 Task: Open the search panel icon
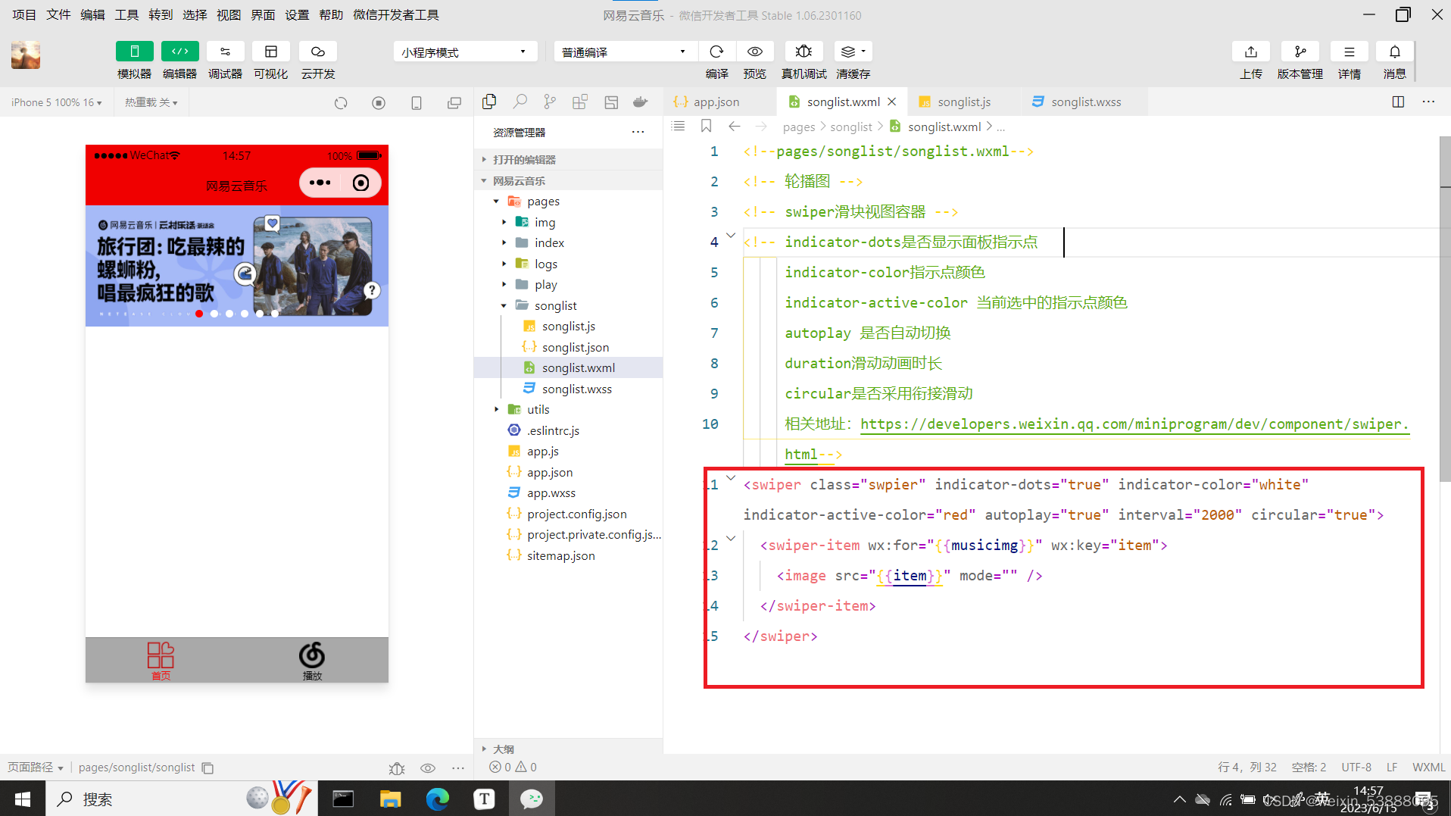520,102
